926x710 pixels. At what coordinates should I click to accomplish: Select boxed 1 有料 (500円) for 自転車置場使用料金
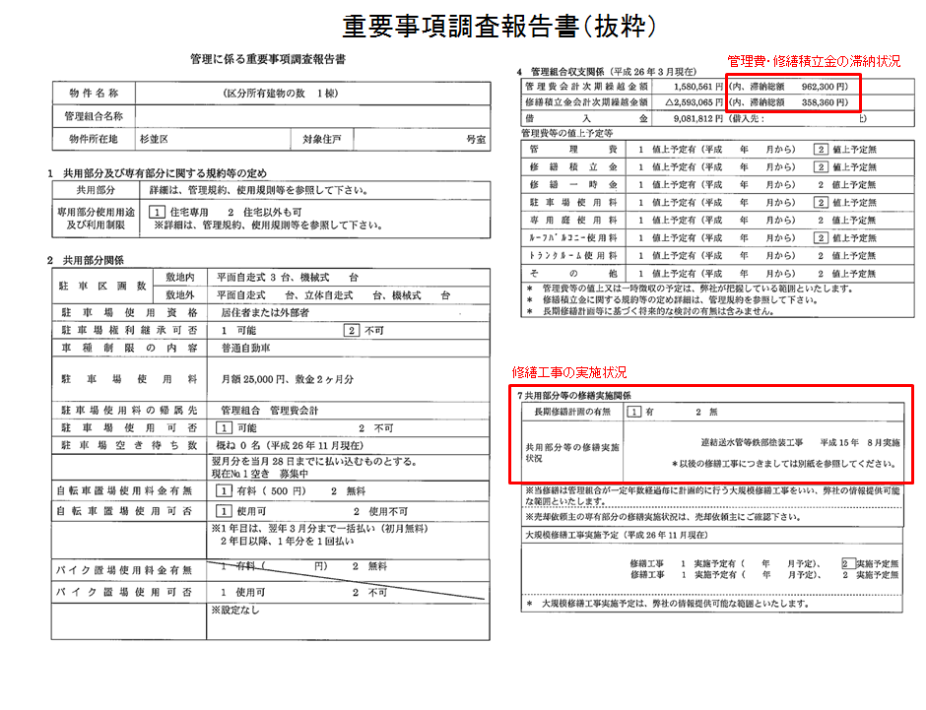[x=262, y=491]
